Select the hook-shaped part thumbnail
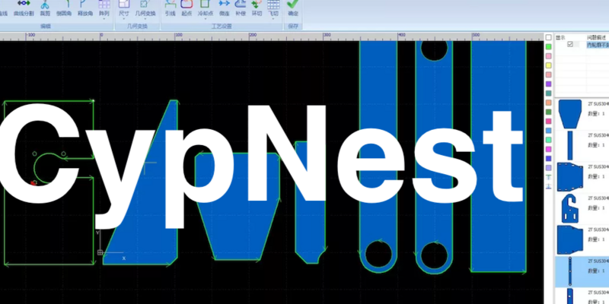Screen dimensions: 609x304 point(570,208)
